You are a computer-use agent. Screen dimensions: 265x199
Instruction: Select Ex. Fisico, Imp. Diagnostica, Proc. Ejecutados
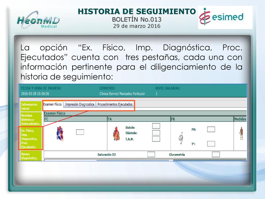pyautogui.click(x=31, y=139)
